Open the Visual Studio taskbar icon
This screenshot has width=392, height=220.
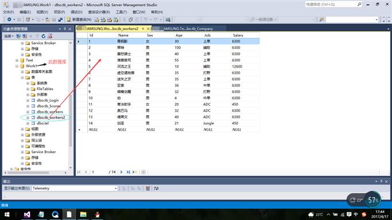click(27, 214)
